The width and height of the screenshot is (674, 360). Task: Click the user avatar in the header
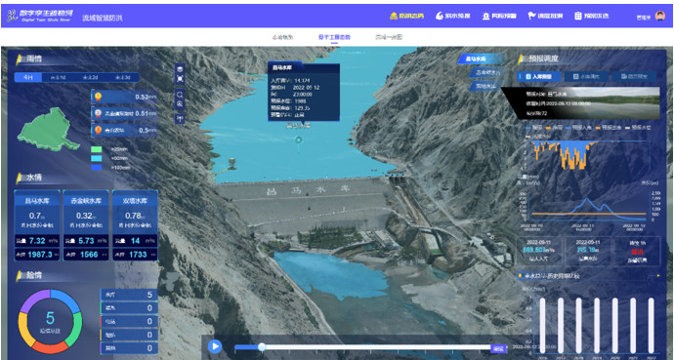659,16
